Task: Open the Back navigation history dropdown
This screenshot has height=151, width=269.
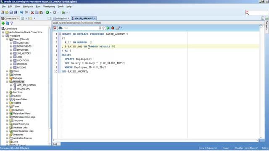Action: (x=51, y=12)
